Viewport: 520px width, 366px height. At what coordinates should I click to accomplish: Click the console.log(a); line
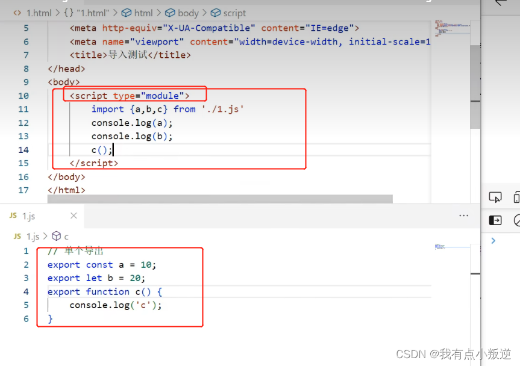(x=132, y=123)
